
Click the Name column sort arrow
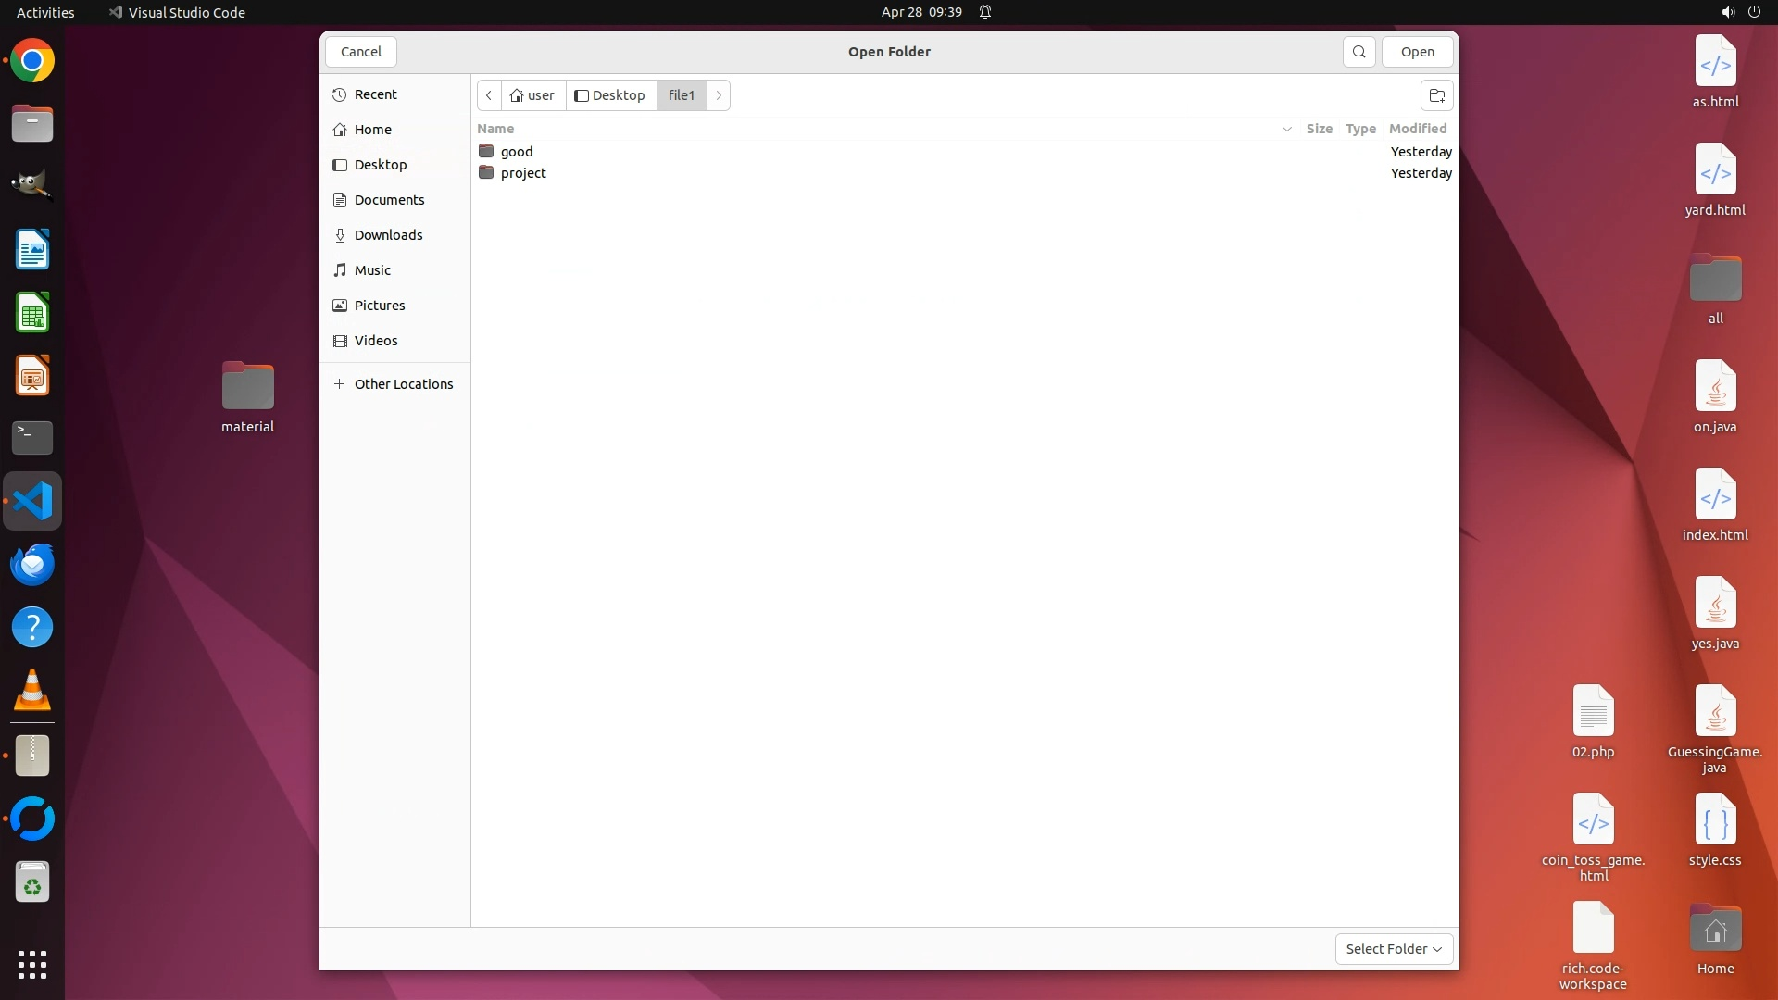point(1286,129)
